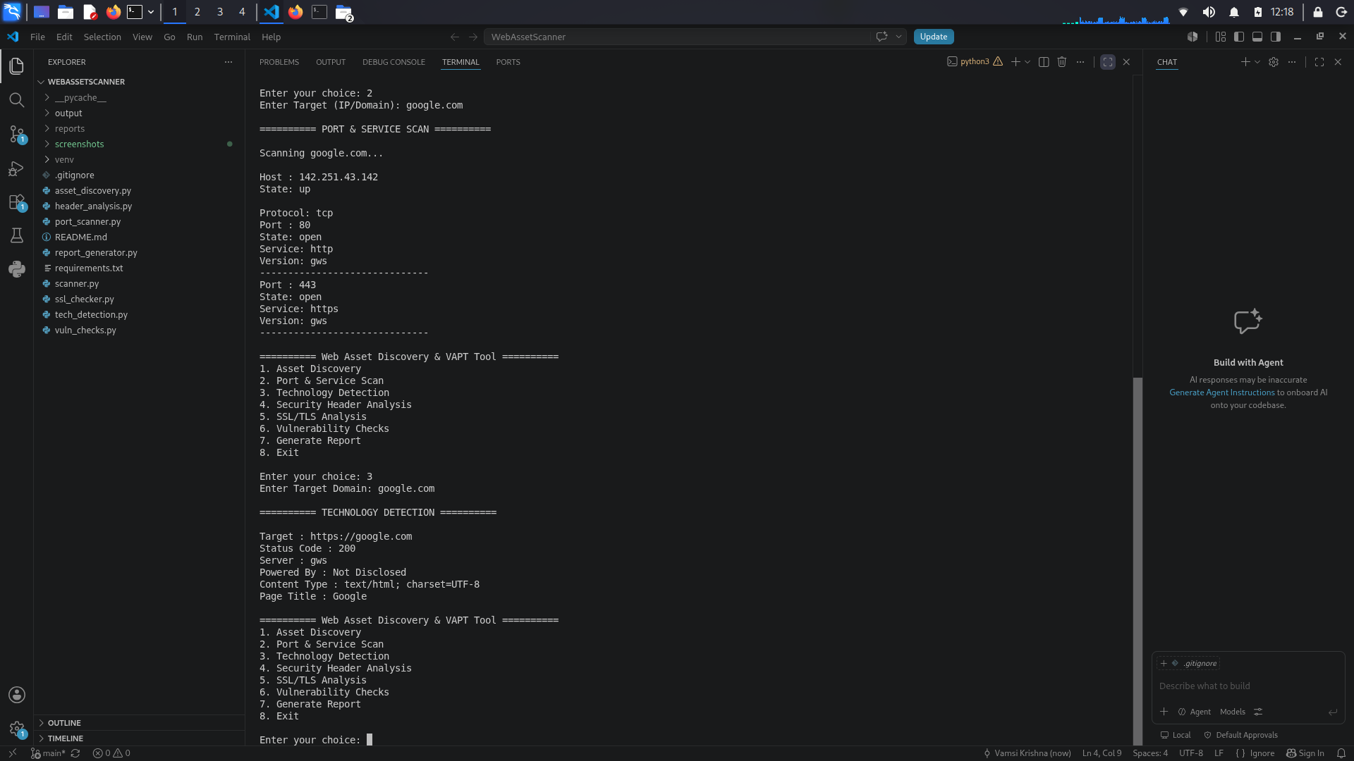Screen dimensions: 1354x761
Task: Open the Terminal menu
Action: point(232,37)
